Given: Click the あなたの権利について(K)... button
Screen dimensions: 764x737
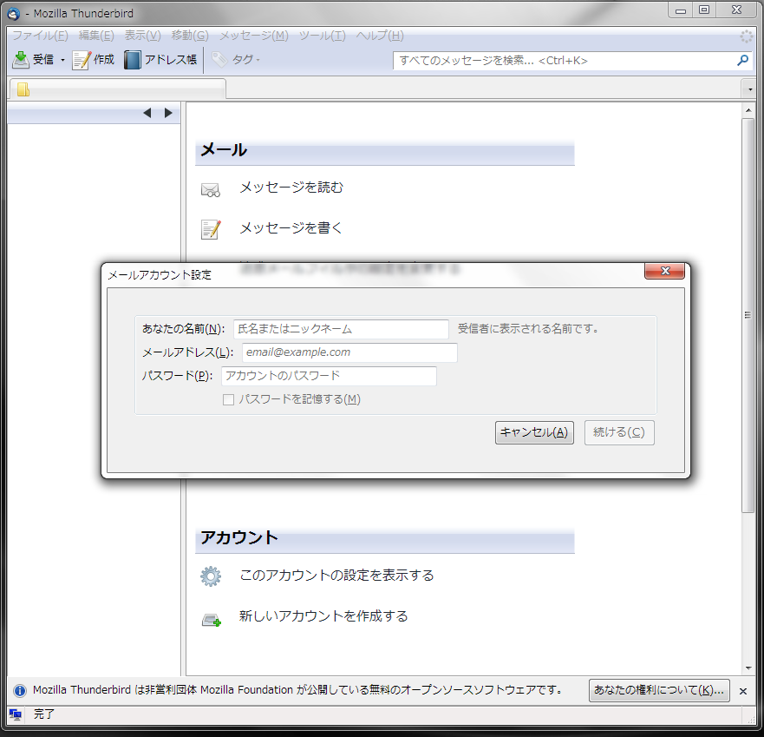Looking at the screenshot, I should coord(659,690).
